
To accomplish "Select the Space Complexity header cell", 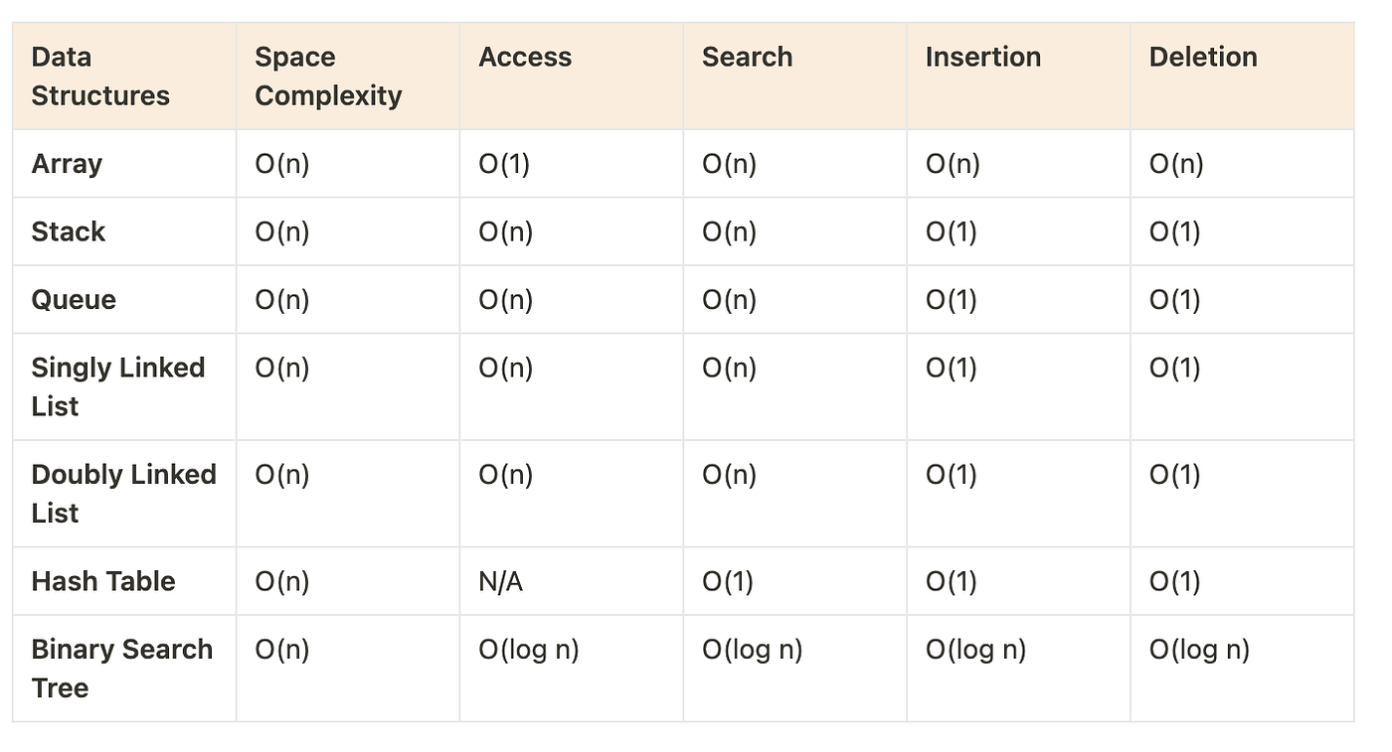I will point(328,76).
